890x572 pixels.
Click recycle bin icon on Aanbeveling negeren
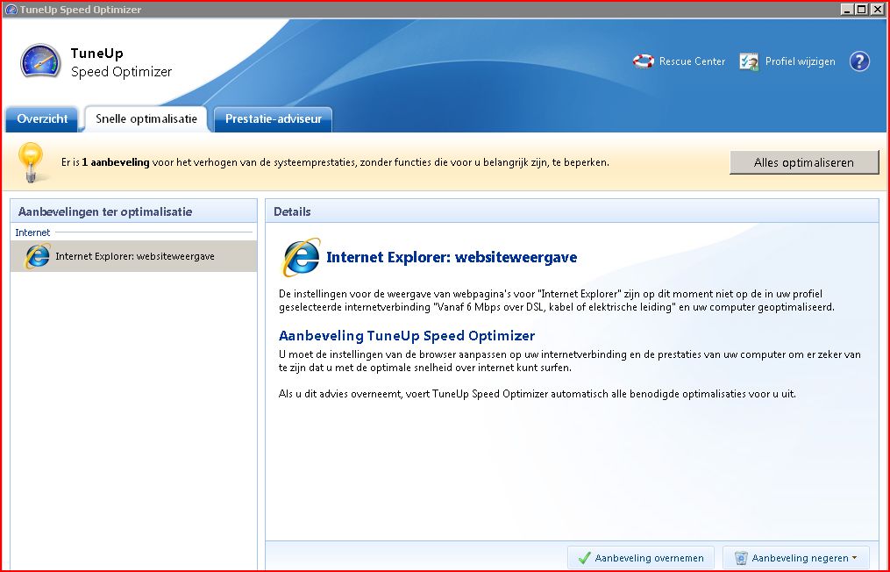(741, 558)
